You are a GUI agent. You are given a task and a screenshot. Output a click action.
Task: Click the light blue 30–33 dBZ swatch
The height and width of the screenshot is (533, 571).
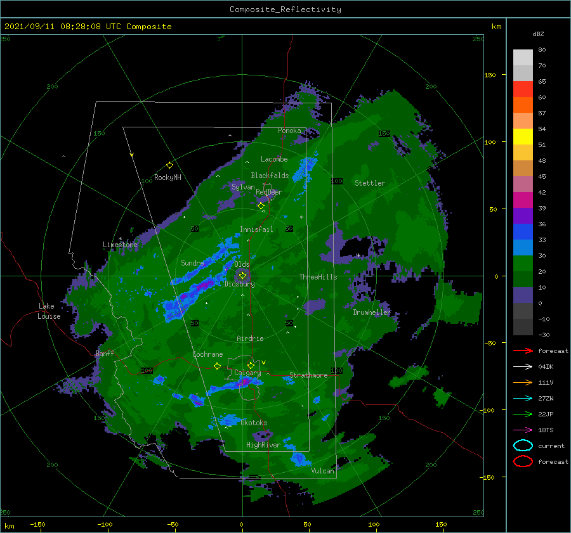(x=523, y=248)
